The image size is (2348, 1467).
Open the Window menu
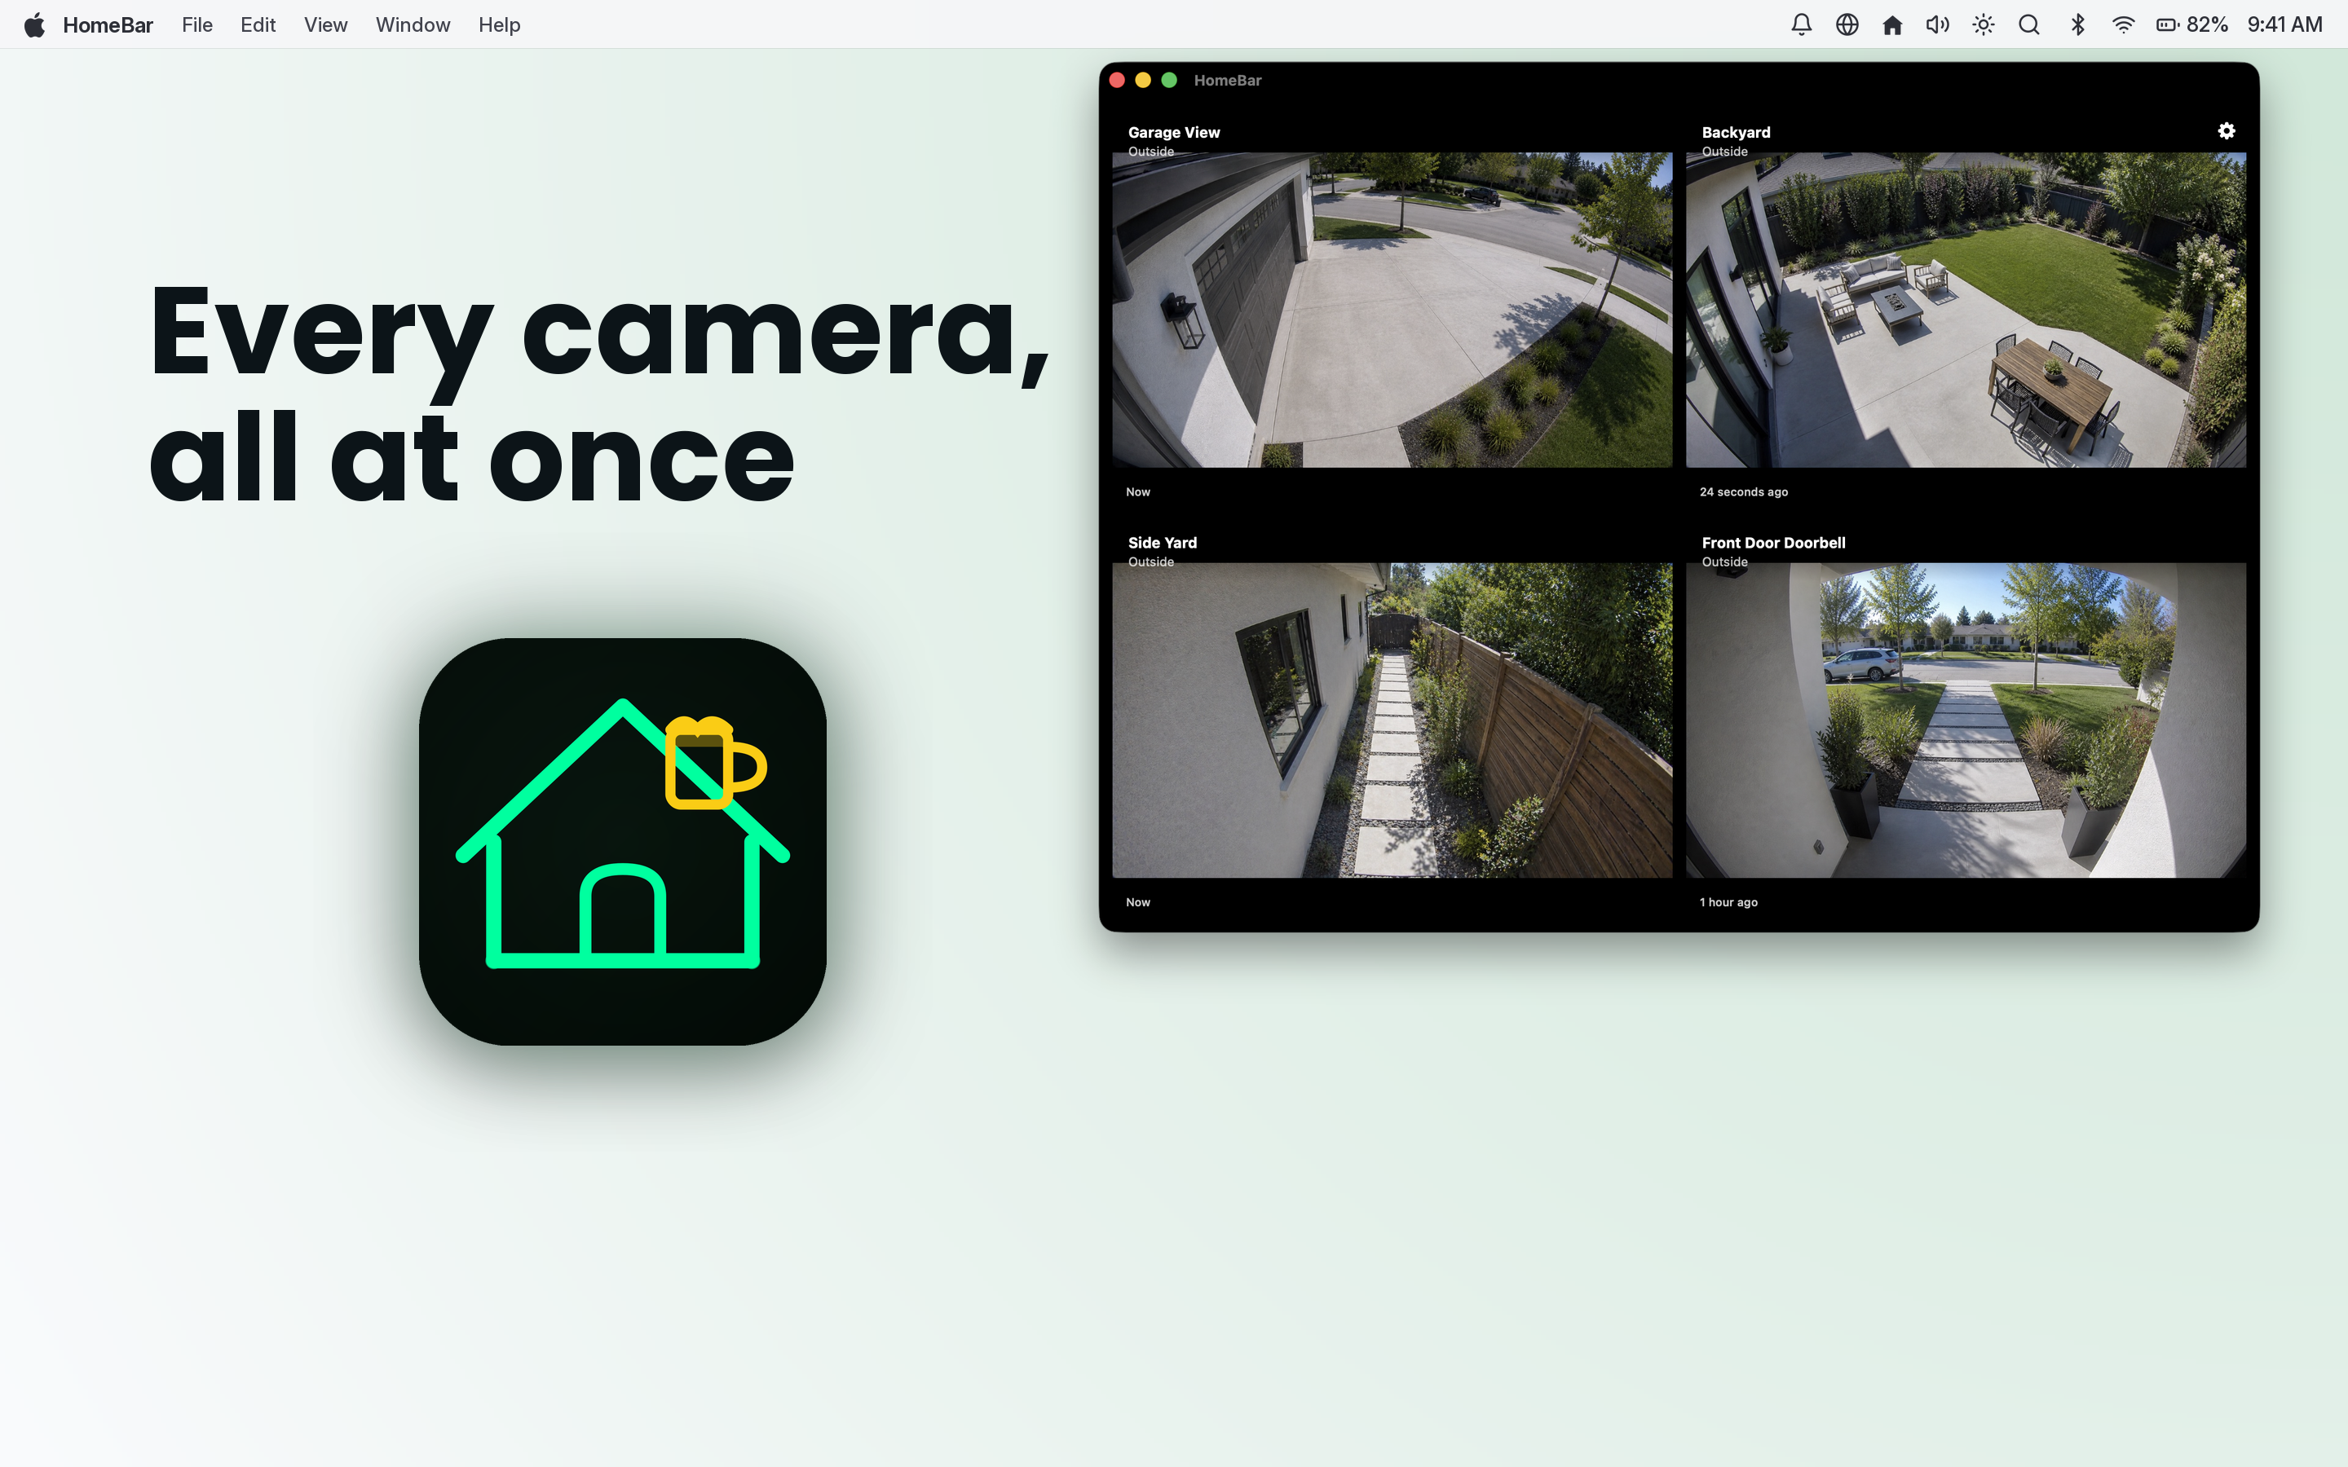tap(413, 24)
